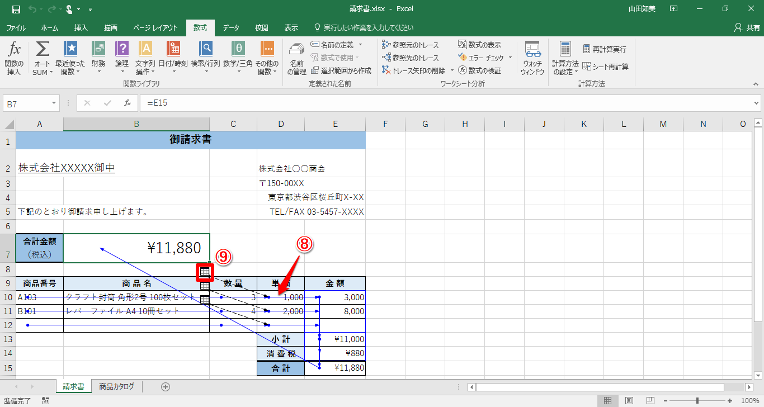Open Recently Used functions (最近使った関数)
Screen dimensions: 764x407
(70, 58)
